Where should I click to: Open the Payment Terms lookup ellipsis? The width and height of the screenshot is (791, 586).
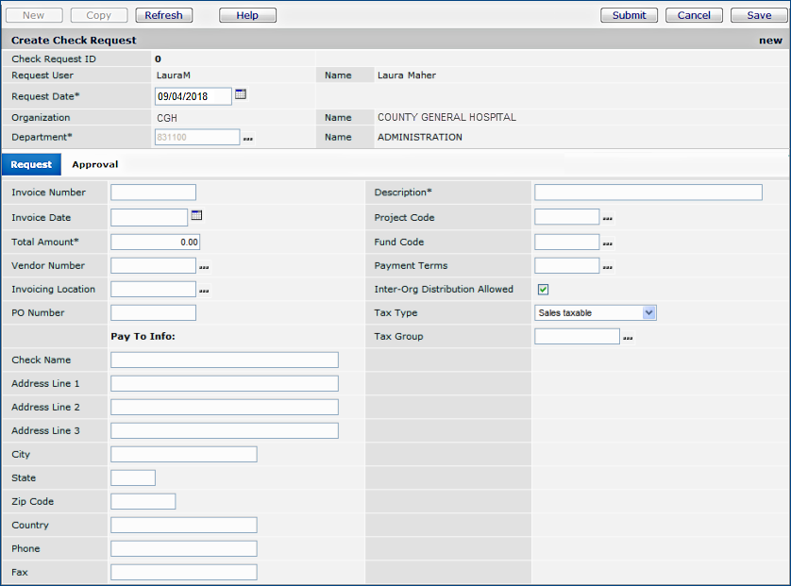[607, 267]
